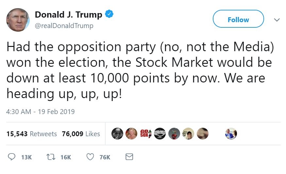Click the man in cap liker avatar
This screenshot has width=286, height=174.
(188, 134)
